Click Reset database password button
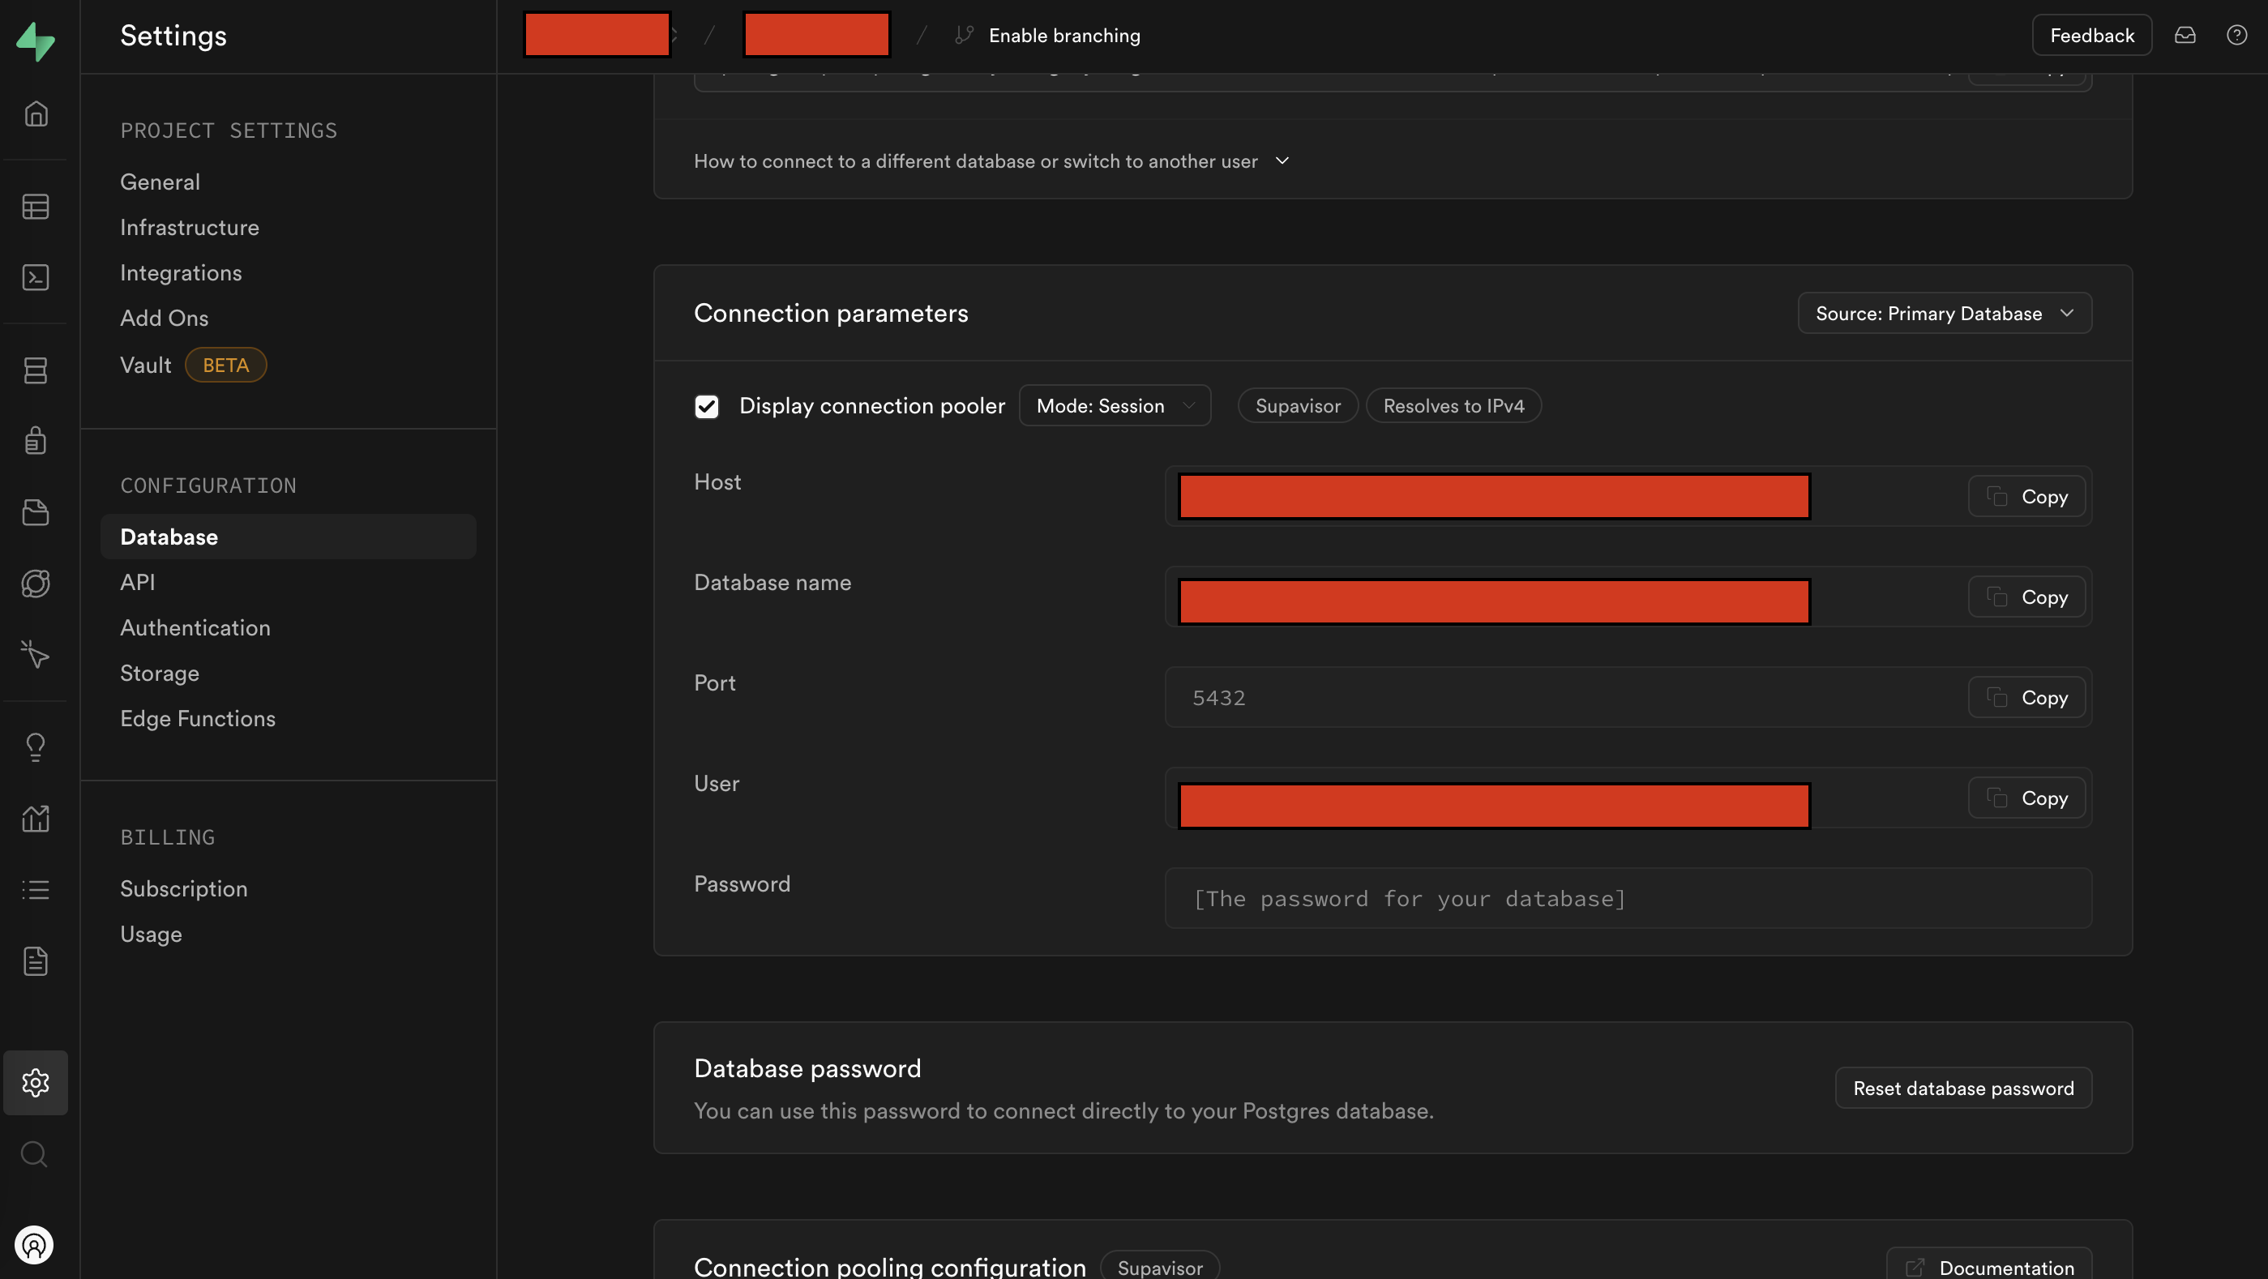2268x1279 pixels. click(1962, 1088)
